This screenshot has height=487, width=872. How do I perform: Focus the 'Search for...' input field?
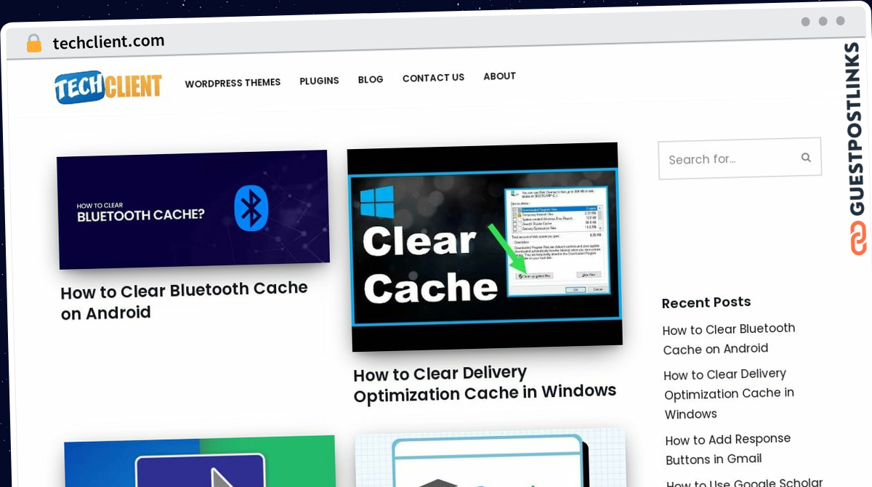click(x=740, y=158)
